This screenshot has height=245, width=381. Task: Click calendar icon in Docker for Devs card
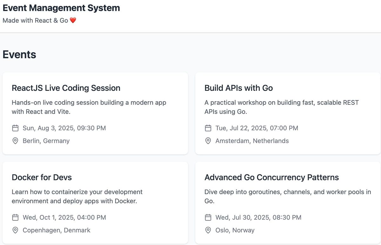pos(15,217)
